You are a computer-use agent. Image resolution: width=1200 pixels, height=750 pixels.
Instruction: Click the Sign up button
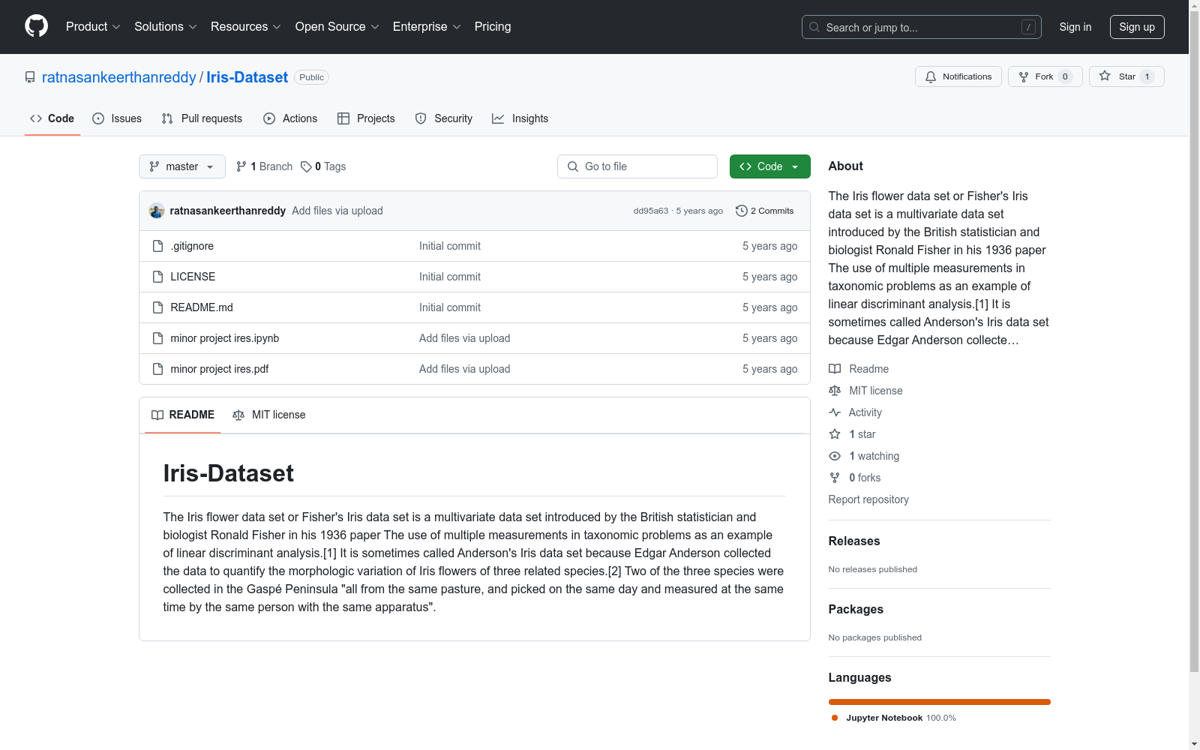pyautogui.click(x=1137, y=27)
